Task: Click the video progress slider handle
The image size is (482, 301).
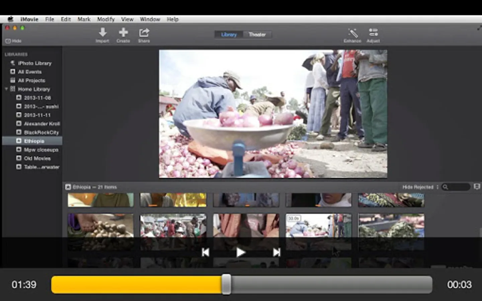Action: [x=226, y=285]
